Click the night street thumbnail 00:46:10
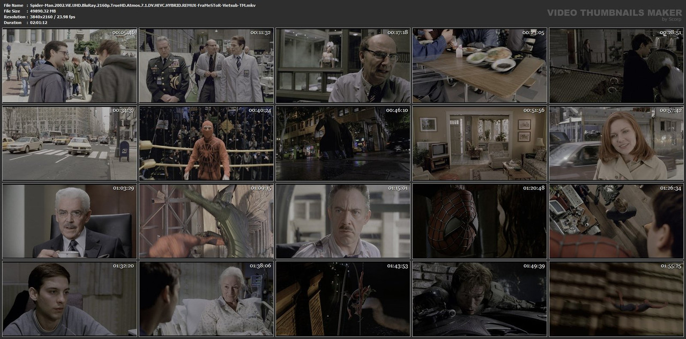686x339 pixels. pos(343,143)
